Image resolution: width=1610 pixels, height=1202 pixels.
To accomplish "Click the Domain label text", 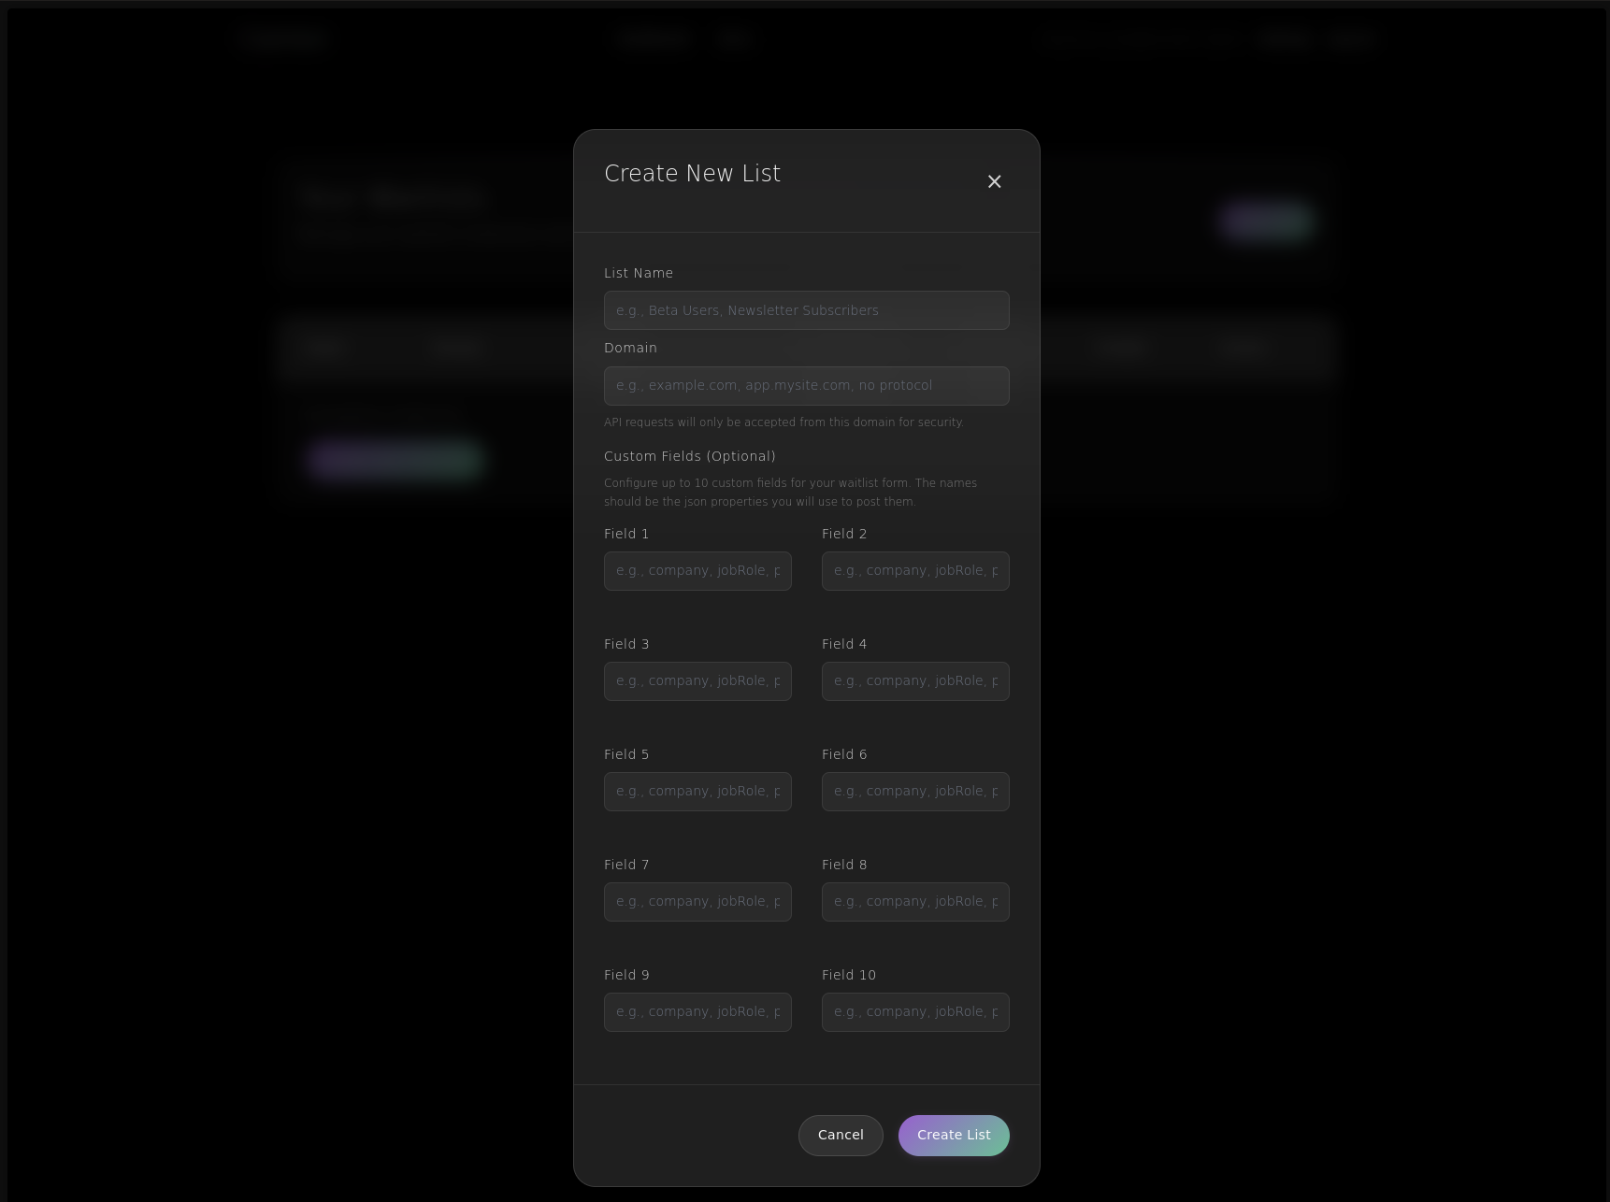I will tap(630, 348).
